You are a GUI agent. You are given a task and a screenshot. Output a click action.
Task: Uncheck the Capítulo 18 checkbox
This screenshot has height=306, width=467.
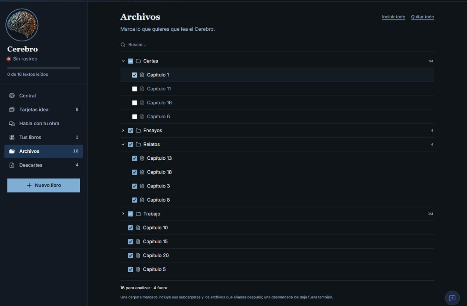pyautogui.click(x=135, y=172)
